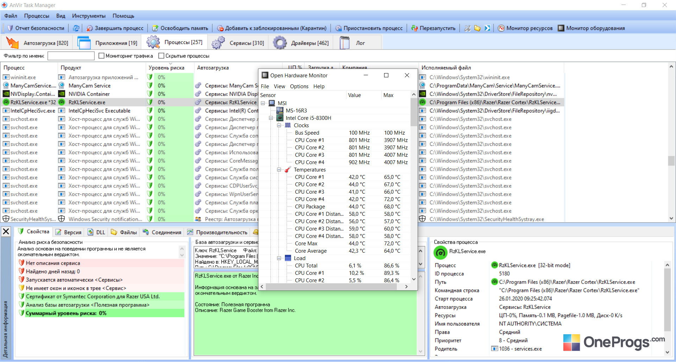676x362 pixels.
Task: Click the notepad icon of the Лог tab
Action: (x=345, y=43)
